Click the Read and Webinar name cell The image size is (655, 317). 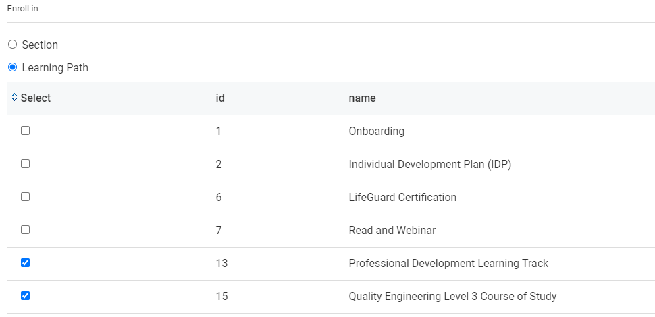tap(392, 231)
